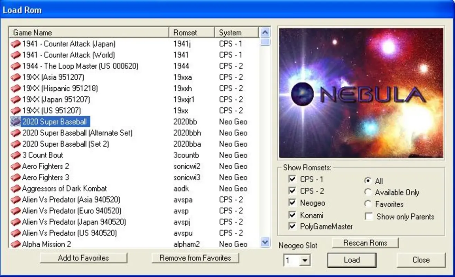Select the chip icon next to Aero Fighters 2
The width and height of the screenshot is (455, 277).
click(x=16, y=166)
